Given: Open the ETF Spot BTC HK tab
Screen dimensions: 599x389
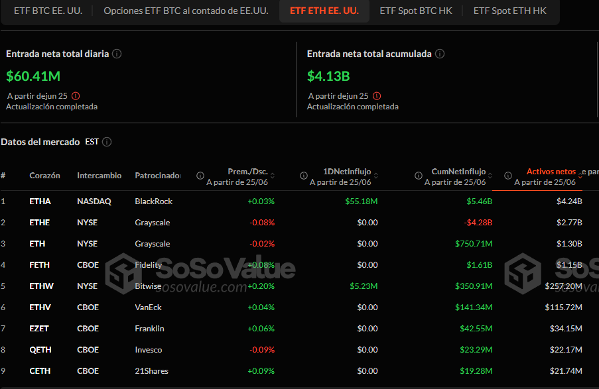Looking at the screenshot, I should 416,11.
